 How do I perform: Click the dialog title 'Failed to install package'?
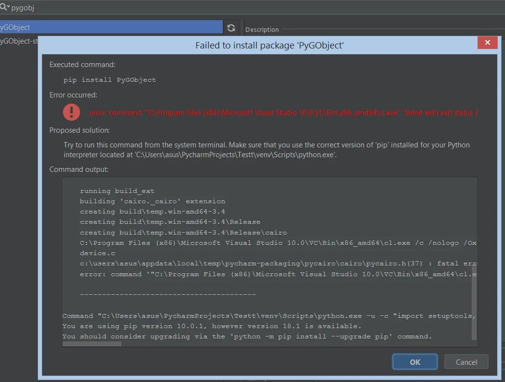[269, 46]
